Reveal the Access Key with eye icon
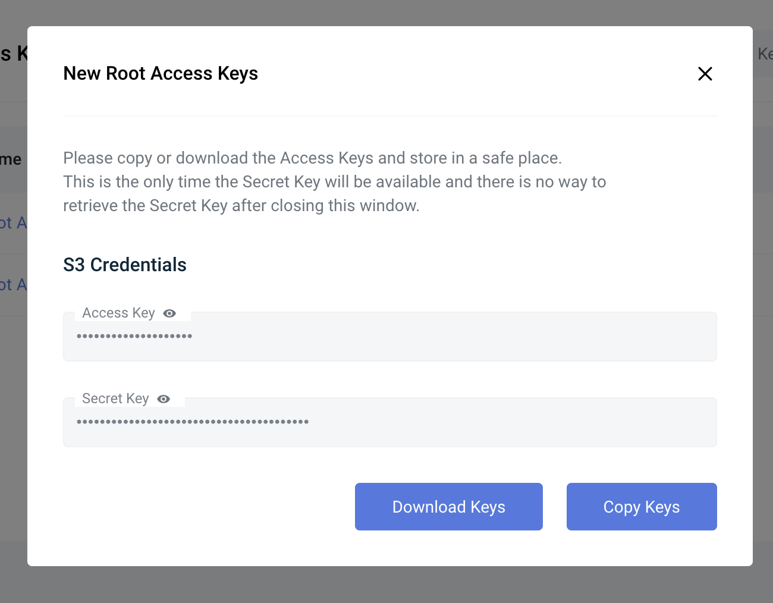Image resolution: width=773 pixels, height=603 pixels. coord(169,313)
